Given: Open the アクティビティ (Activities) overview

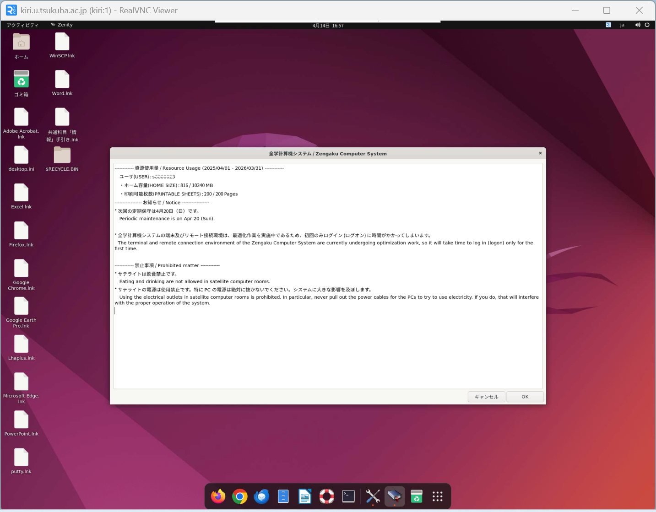Looking at the screenshot, I should 22,25.
